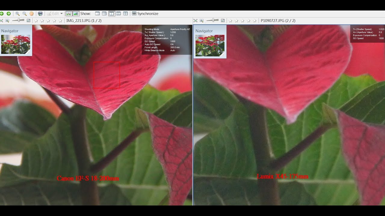The width and height of the screenshot is (385, 216).
Task: Open the Edit dropdown menu
Action: (55, 13)
